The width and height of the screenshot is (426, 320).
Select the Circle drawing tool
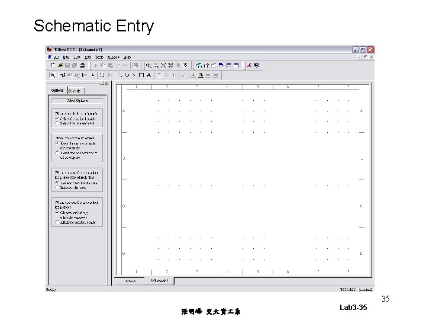click(127, 75)
